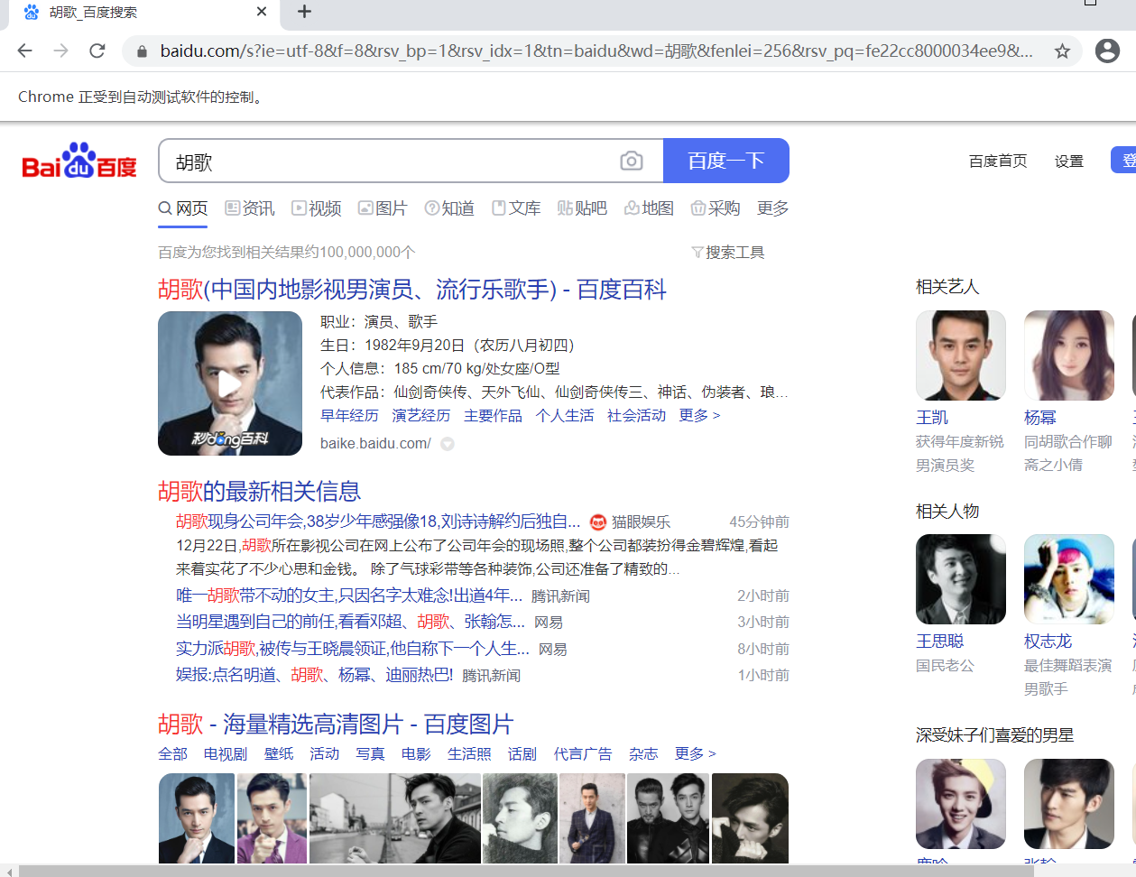Viewport: 1136px width, 877px height.
Task: Select 壁纸 image category
Action: click(279, 754)
